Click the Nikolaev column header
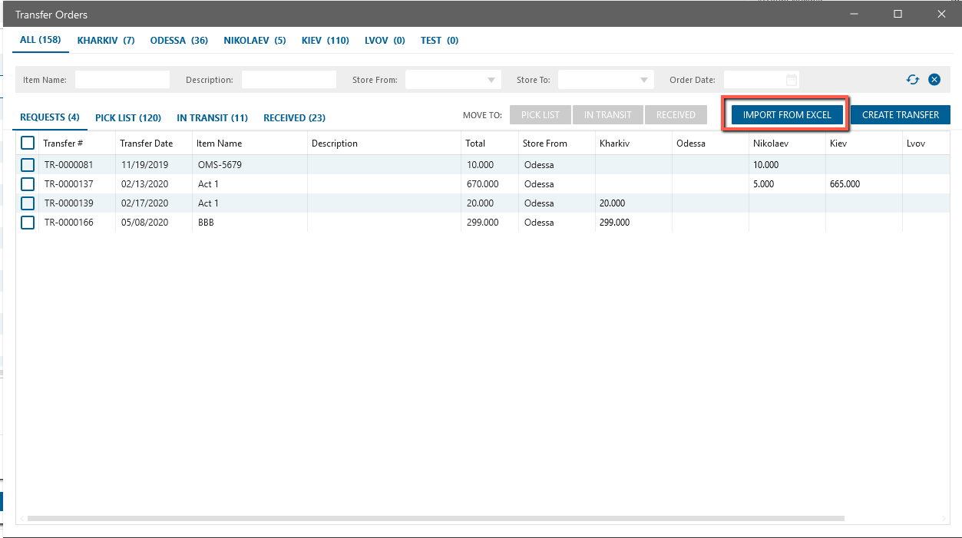This screenshot has width=962, height=538. click(787, 144)
